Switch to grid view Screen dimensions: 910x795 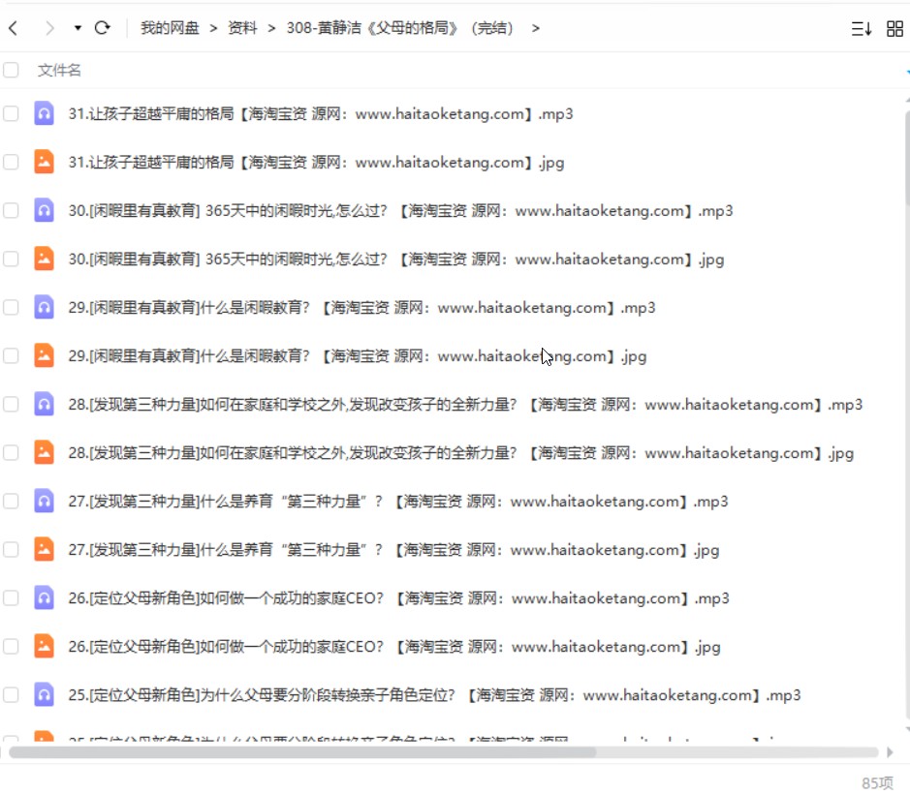894,28
